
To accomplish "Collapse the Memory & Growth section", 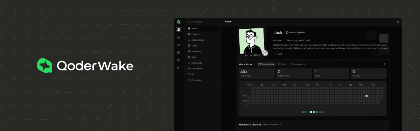I will (x=385, y=124).
